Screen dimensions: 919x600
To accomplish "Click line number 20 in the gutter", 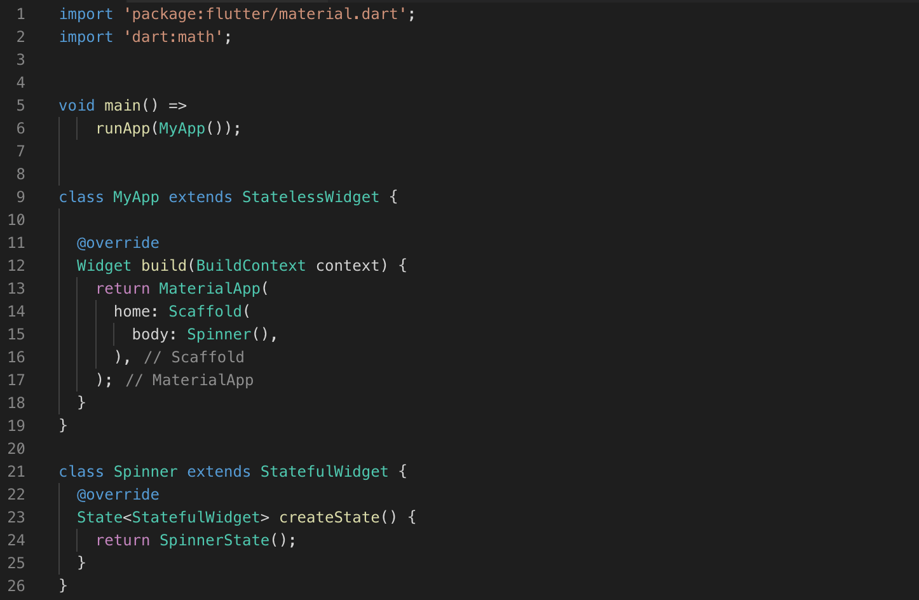I will (x=17, y=449).
